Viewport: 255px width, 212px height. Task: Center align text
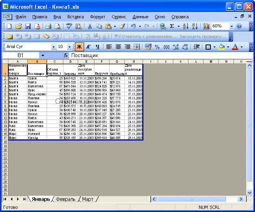click(x=118, y=47)
